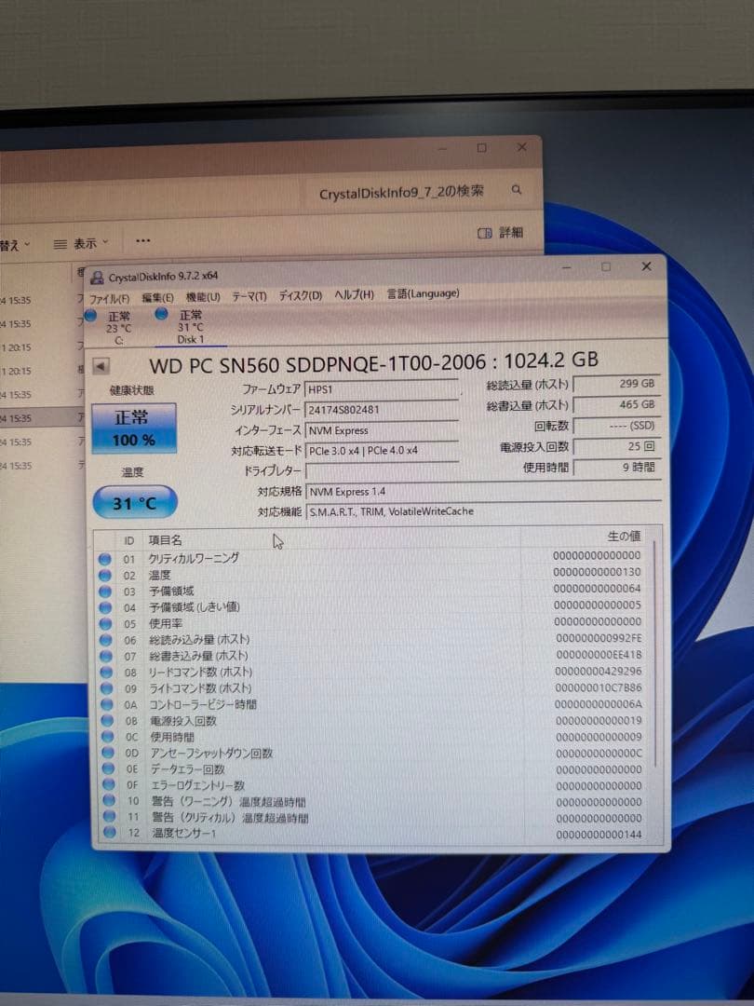Click status icon for row 03 予備領域
754x1006 pixels.
pyautogui.click(x=105, y=591)
